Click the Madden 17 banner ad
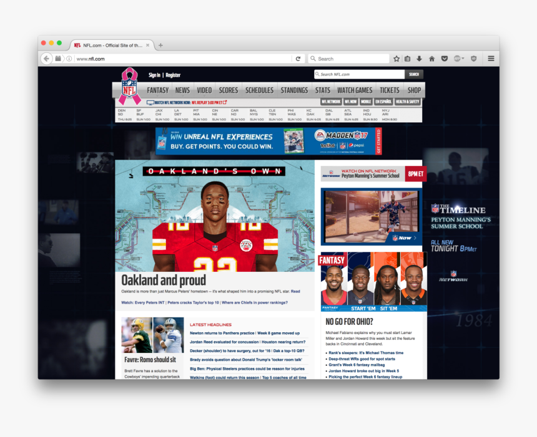 268,141
